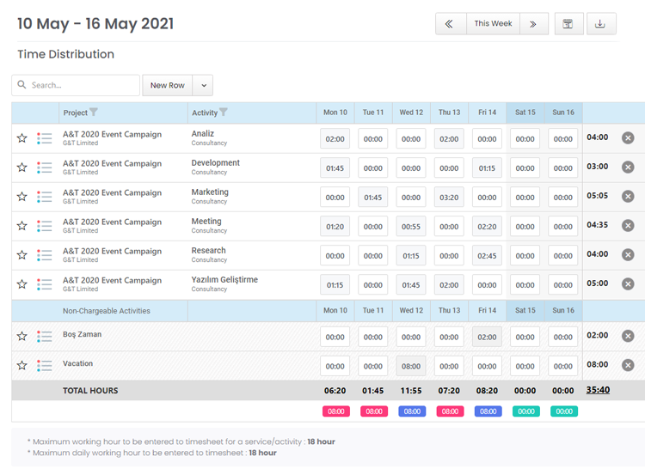Click the download timesheet icon

point(600,24)
